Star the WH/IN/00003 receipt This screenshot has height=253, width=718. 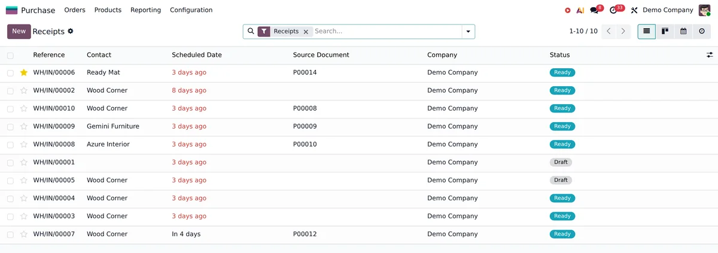[x=24, y=216]
